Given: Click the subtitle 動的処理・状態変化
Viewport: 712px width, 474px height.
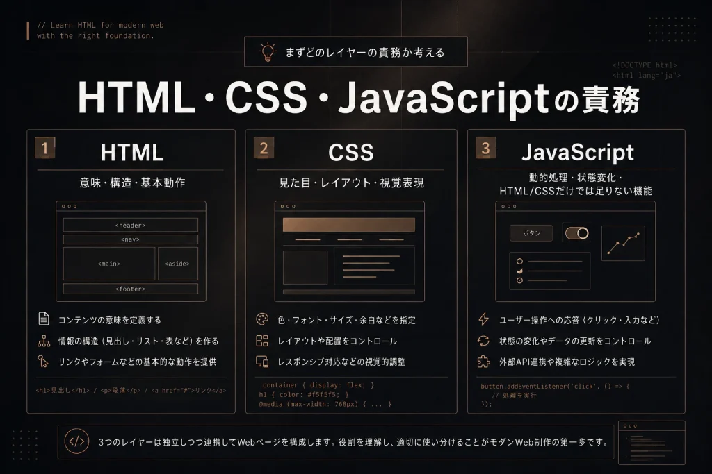Looking at the screenshot, I should [576, 178].
